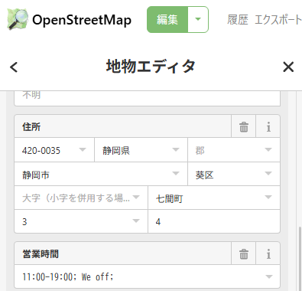The height and width of the screenshot is (291, 302).
Task: Click the 不明 input field
Action: click(x=147, y=98)
